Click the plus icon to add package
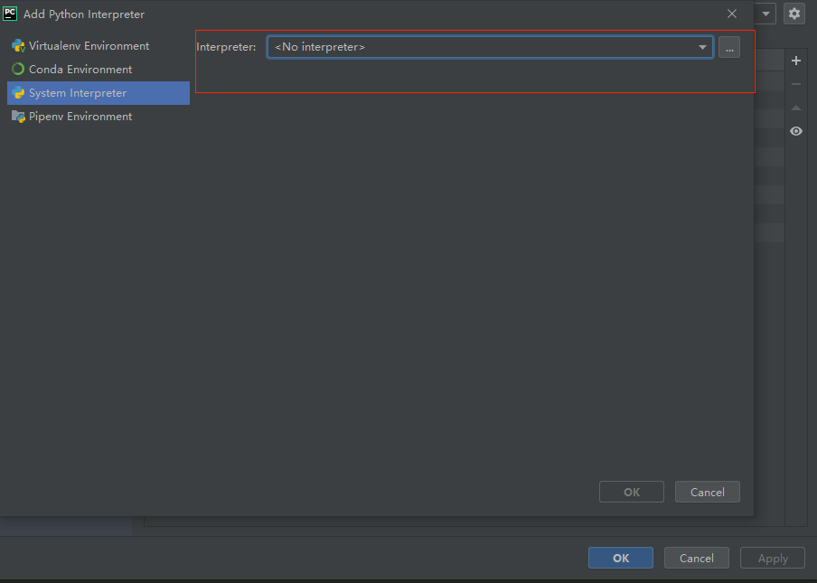Image resolution: width=817 pixels, height=583 pixels. 796,61
